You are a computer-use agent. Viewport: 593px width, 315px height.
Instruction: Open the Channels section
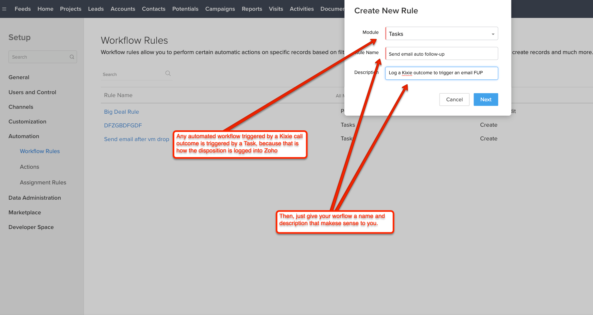coord(21,107)
